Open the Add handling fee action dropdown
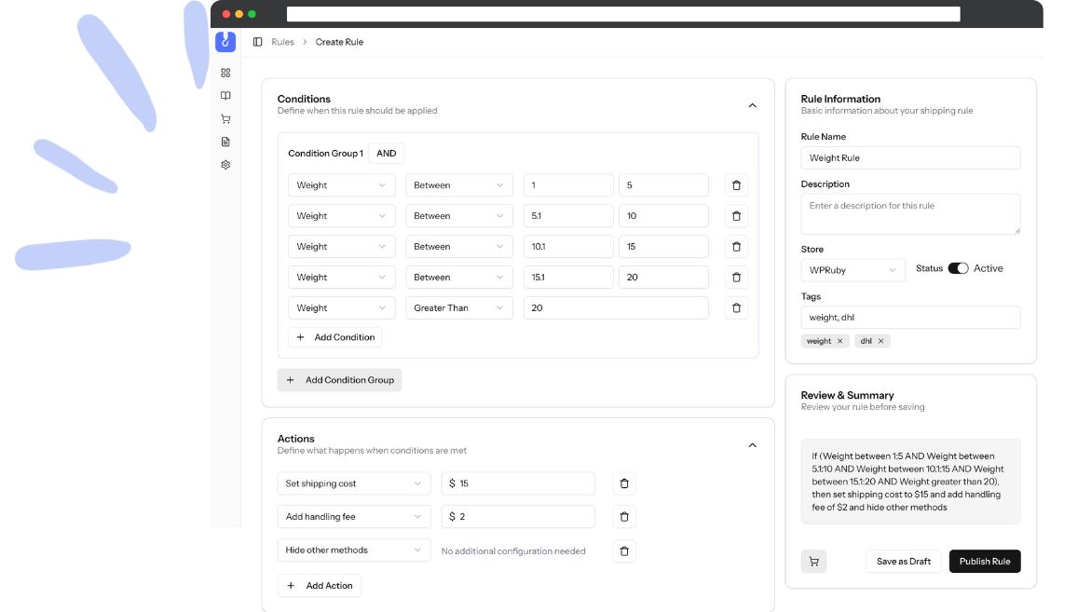Image resolution: width=1091 pixels, height=612 pixels. tap(354, 517)
